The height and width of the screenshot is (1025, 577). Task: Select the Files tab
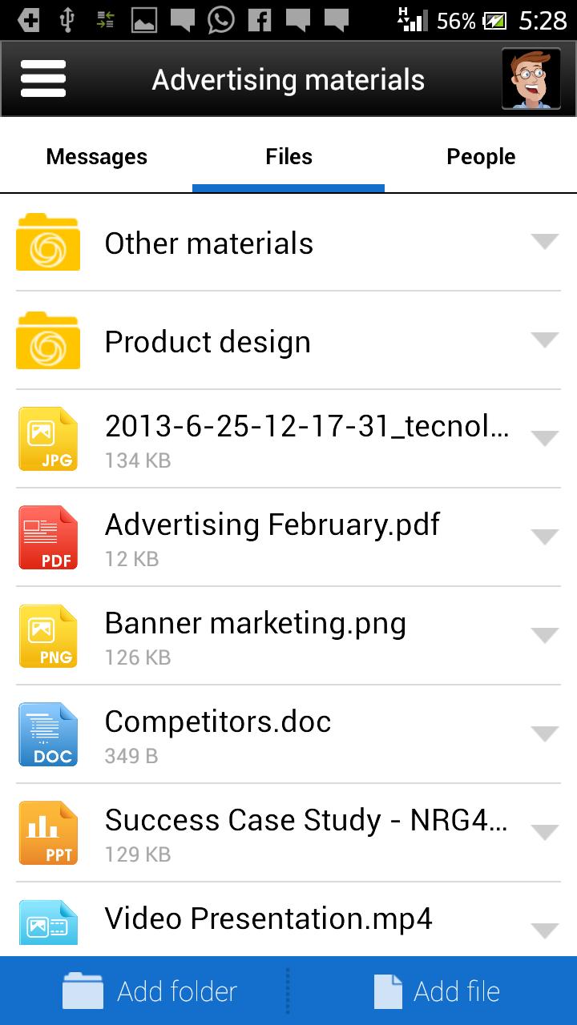pos(288,157)
